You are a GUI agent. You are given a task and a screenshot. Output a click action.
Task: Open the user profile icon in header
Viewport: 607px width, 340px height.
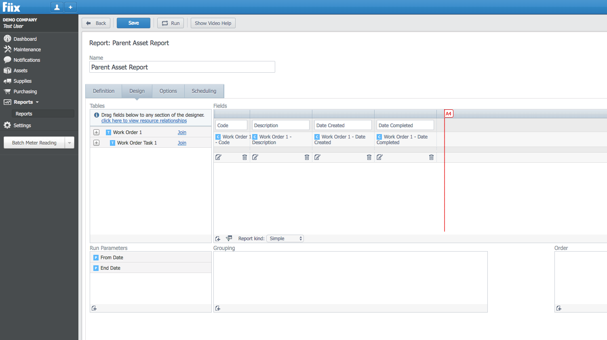point(57,7)
